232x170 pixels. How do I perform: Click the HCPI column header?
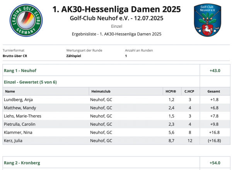click(171, 91)
